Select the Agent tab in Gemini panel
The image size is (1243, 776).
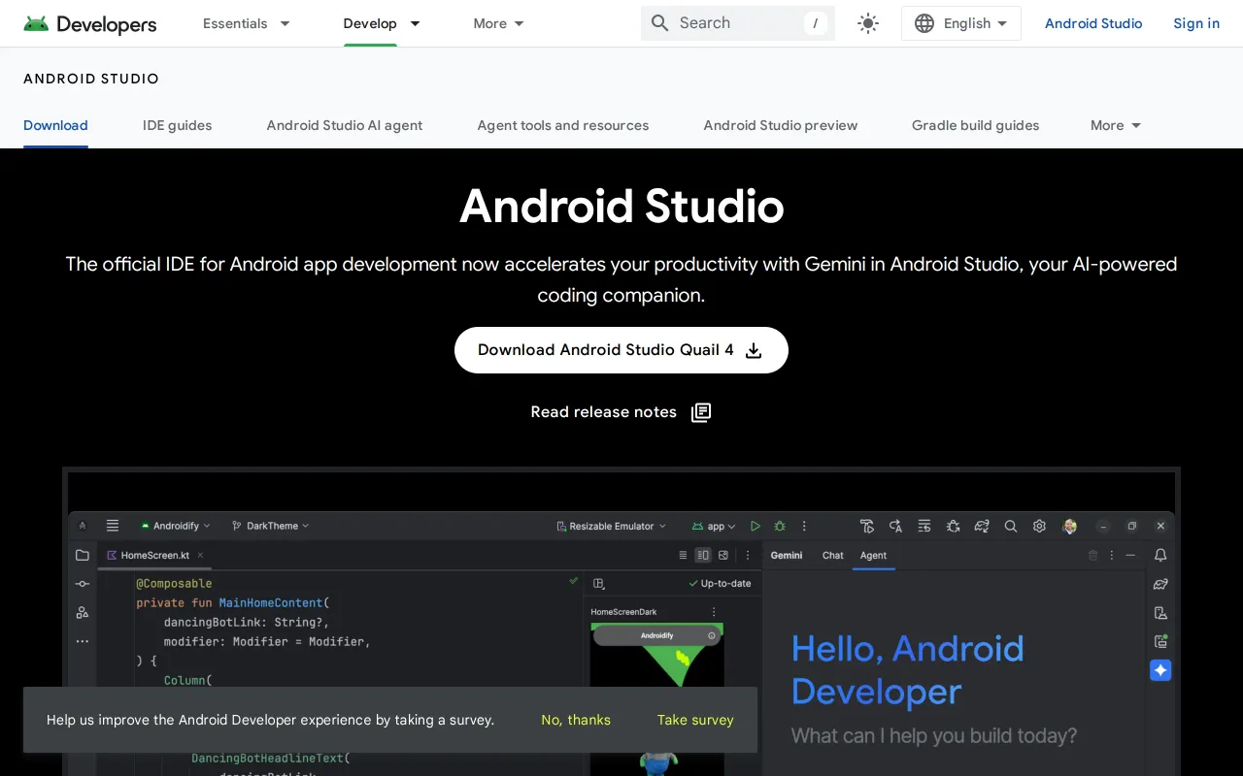[x=873, y=555]
